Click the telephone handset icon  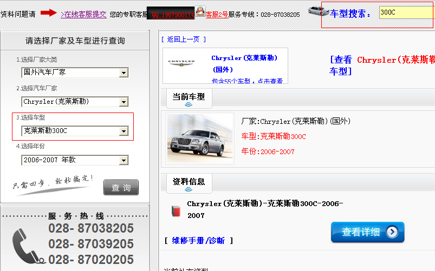click(x=28, y=246)
